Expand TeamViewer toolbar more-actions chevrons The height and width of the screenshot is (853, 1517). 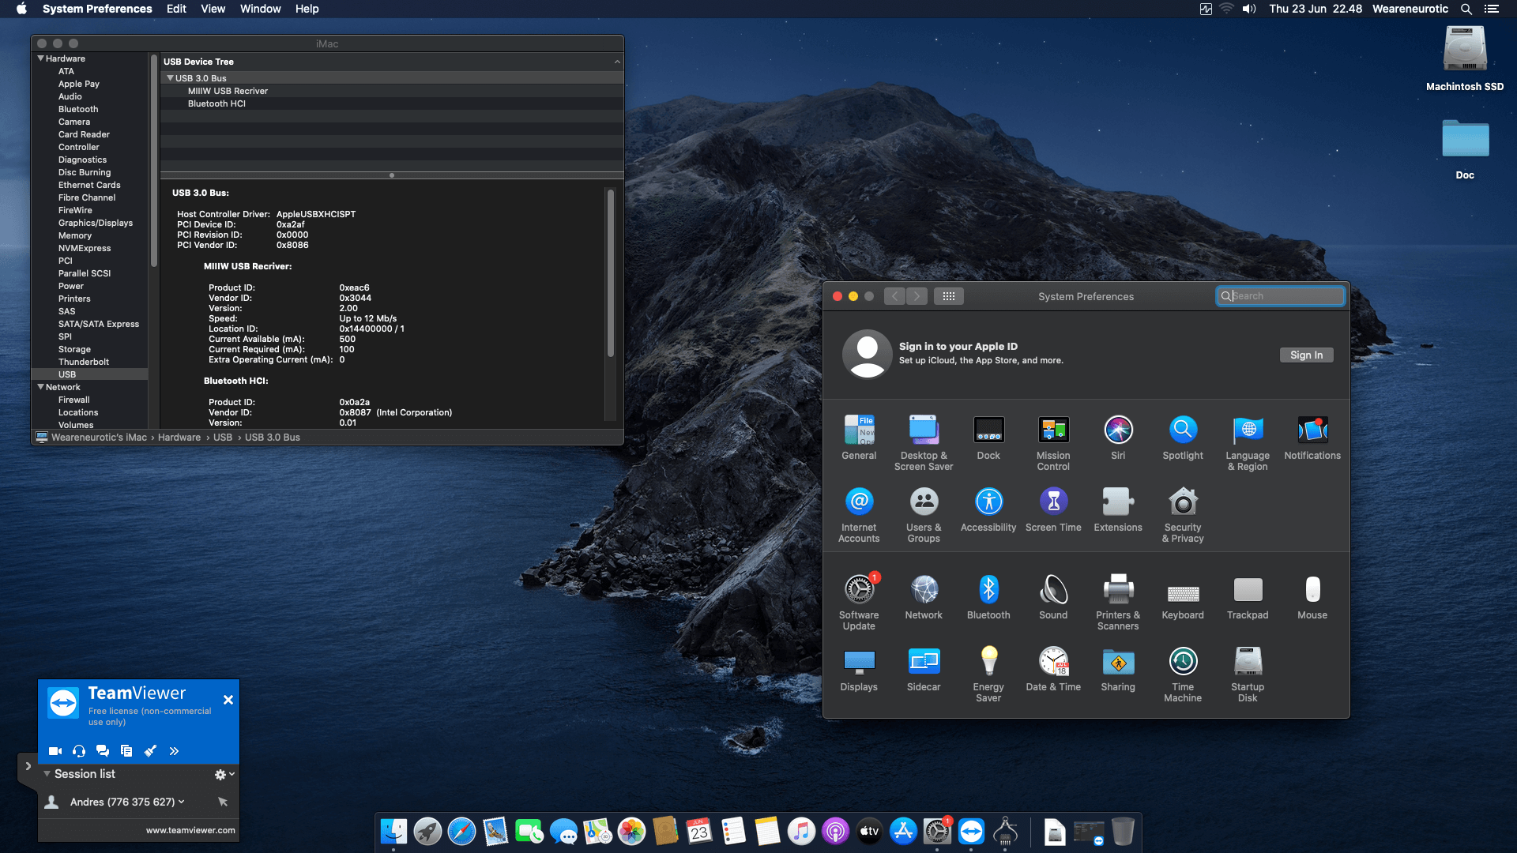point(174,751)
